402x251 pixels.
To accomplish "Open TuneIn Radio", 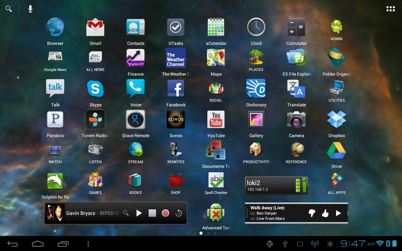I will 95,119.
